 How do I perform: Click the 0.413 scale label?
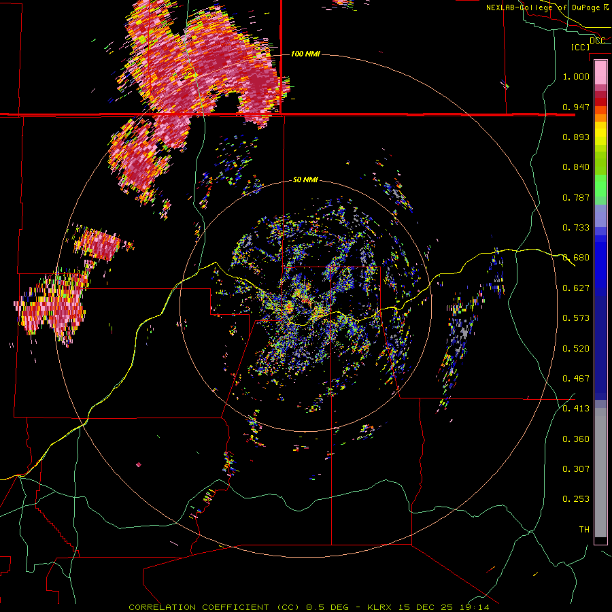pos(576,409)
